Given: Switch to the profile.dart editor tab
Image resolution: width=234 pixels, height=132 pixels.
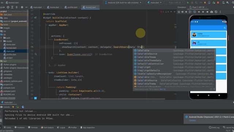Looking at the screenshot, I should tap(72, 7).
